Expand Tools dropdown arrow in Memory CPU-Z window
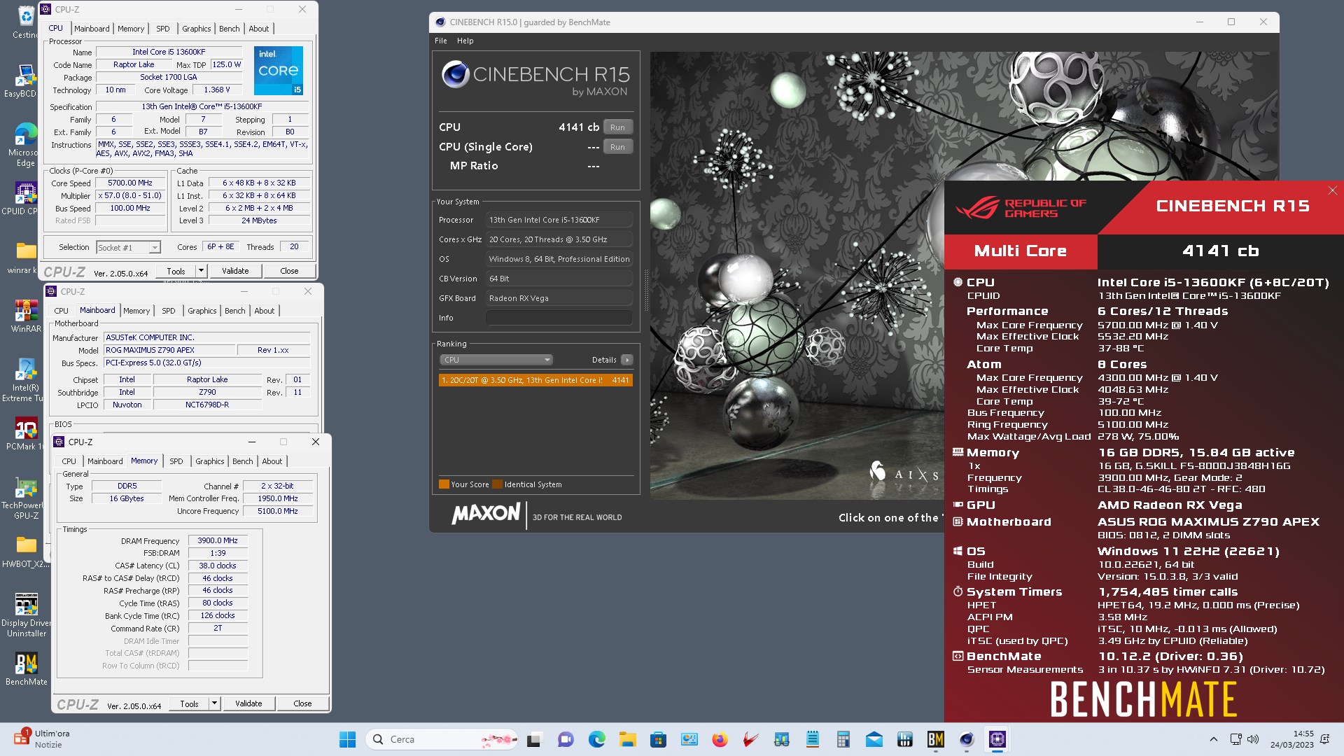The image size is (1344, 756). click(x=214, y=703)
